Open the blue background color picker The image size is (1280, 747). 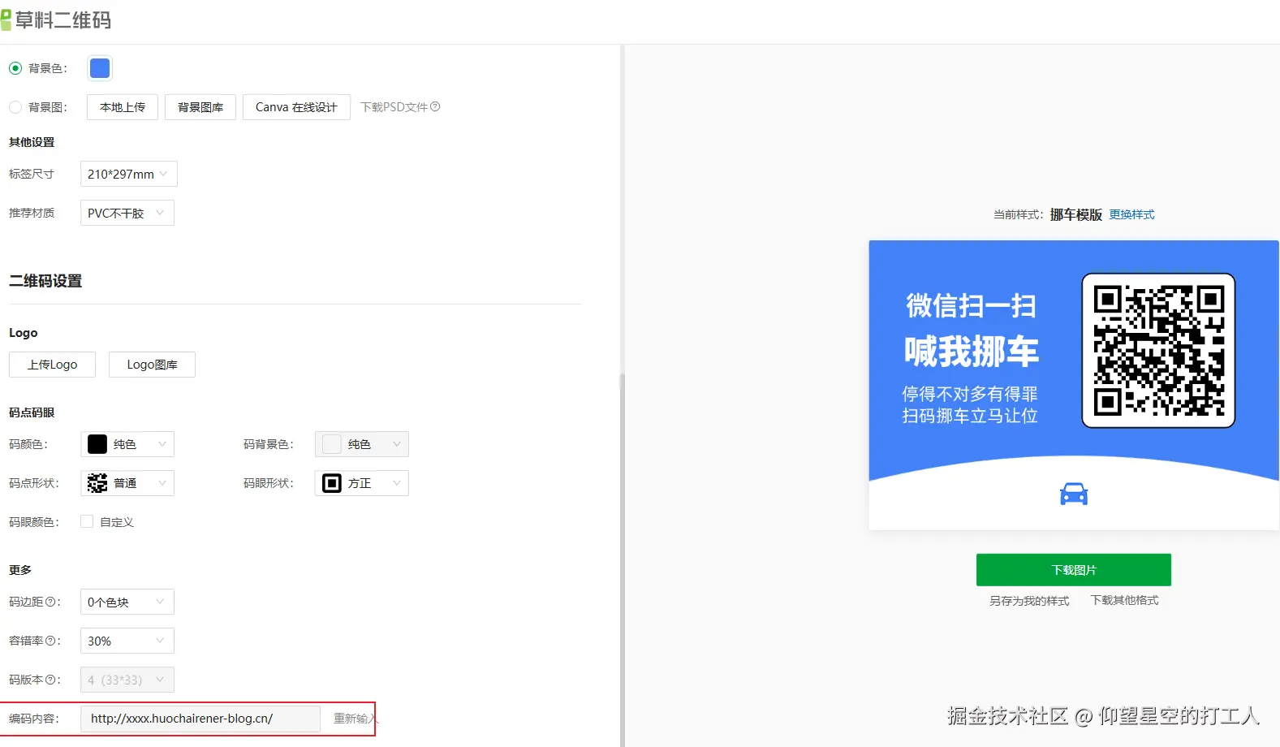click(x=100, y=68)
